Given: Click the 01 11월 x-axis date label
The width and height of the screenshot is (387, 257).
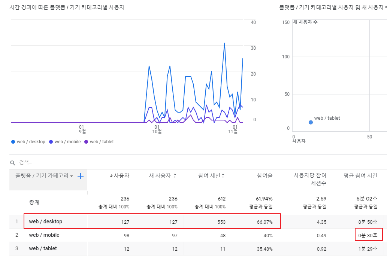Looking at the screenshot, I should (x=233, y=129).
